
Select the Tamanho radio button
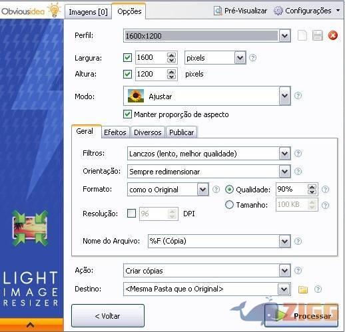coord(229,205)
